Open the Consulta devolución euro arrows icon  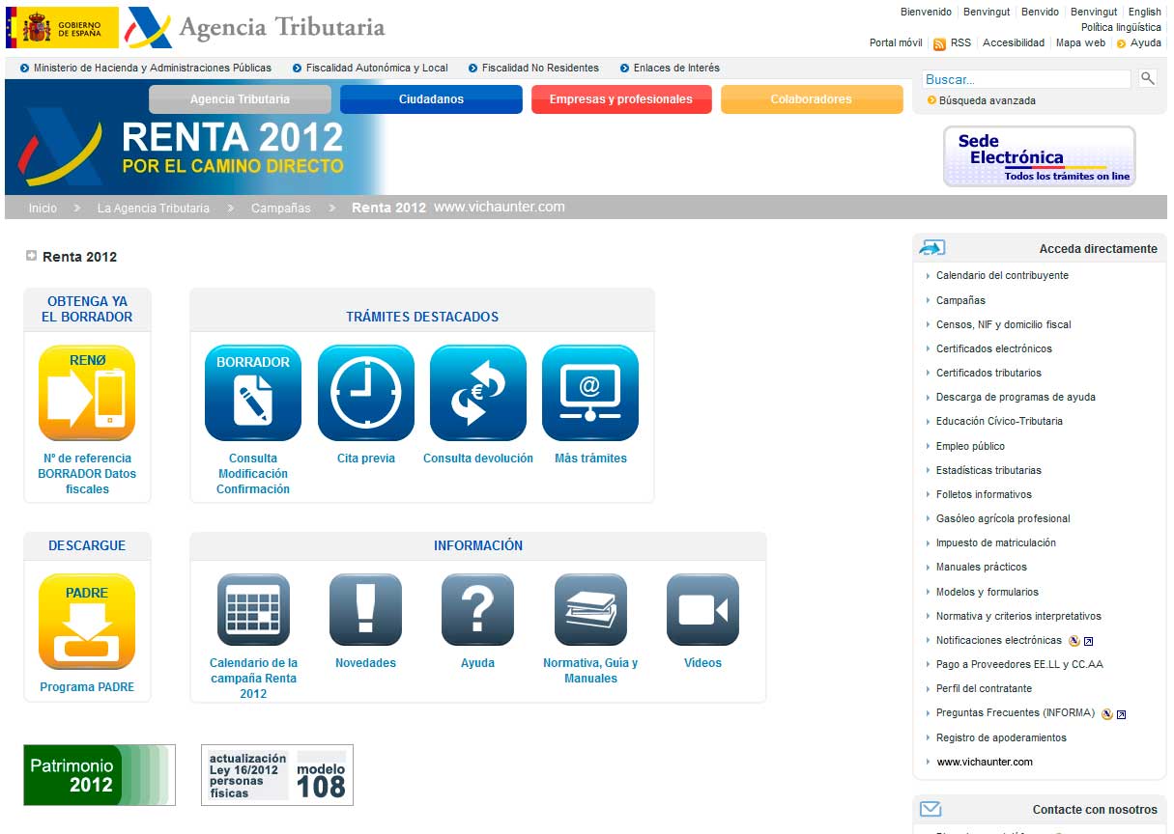coord(478,393)
